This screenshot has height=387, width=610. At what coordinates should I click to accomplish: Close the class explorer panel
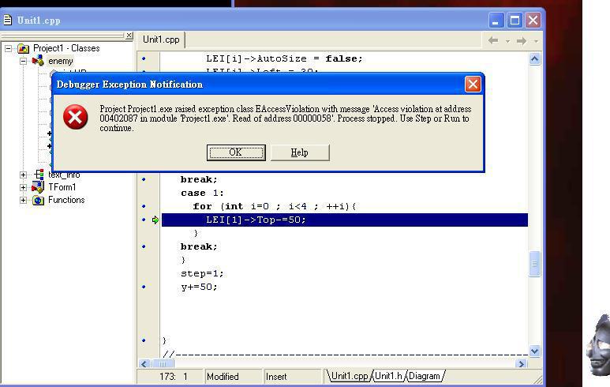pos(129,36)
